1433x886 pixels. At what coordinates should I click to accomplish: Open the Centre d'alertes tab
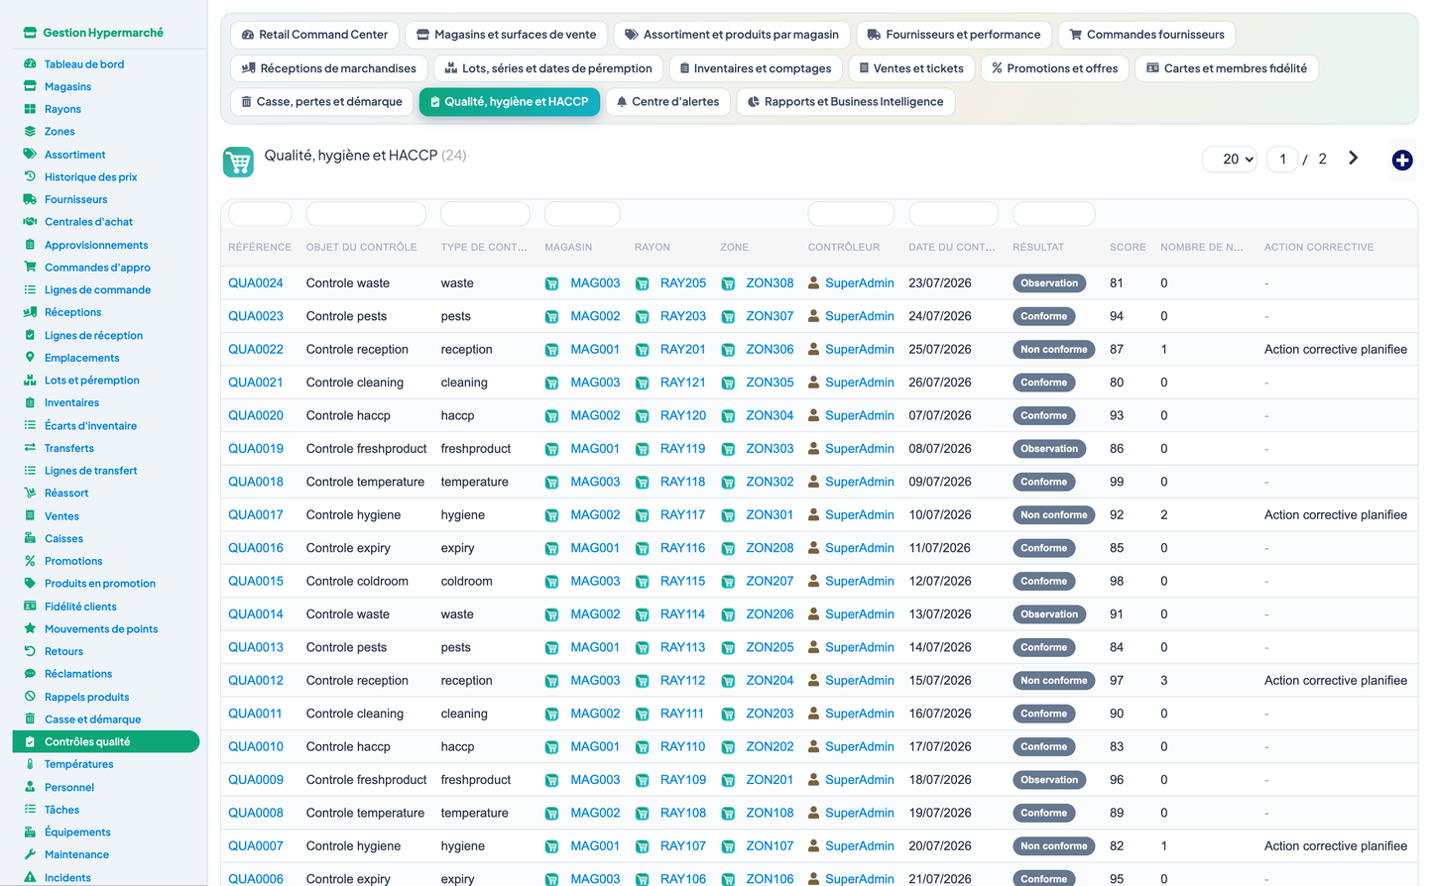667,102
